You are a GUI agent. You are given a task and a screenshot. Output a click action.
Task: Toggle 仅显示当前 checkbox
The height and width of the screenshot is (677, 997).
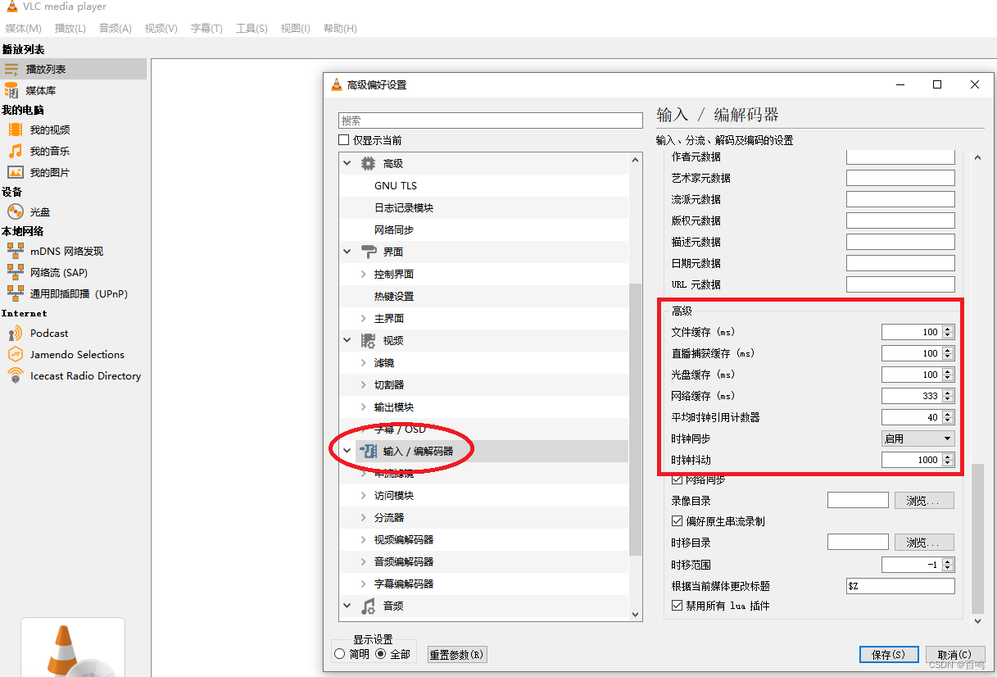coord(344,140)
